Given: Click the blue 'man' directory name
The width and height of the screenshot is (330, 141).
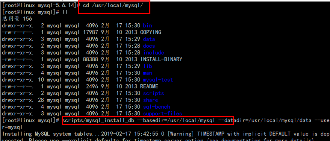Looking at the screenshot, I should click(x=148, y=73).
